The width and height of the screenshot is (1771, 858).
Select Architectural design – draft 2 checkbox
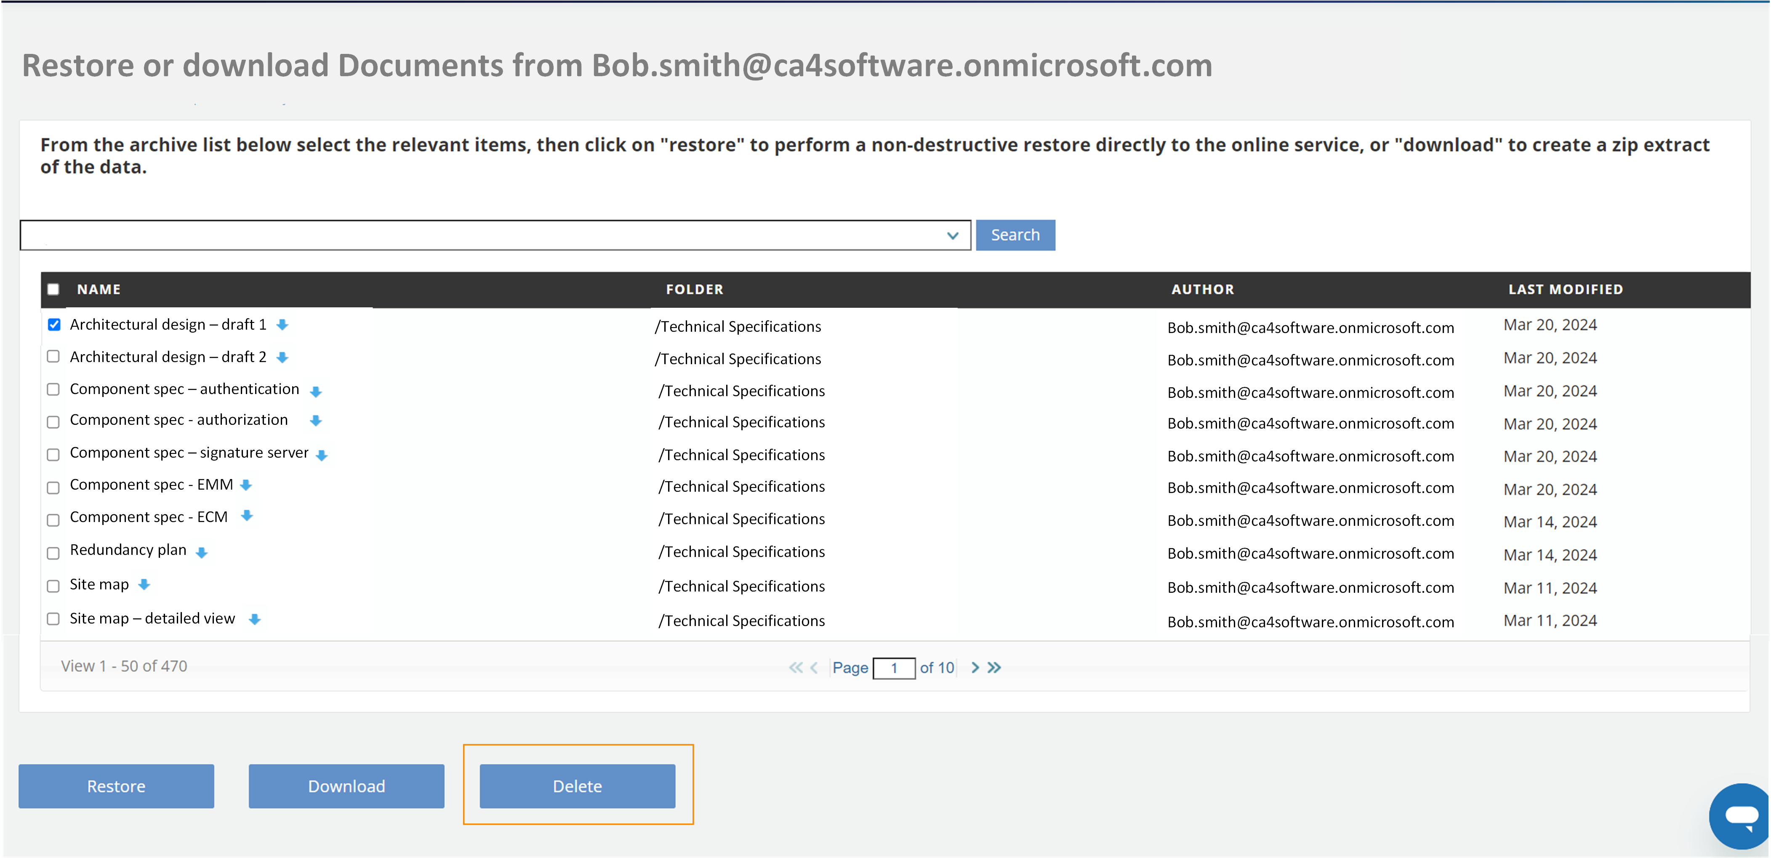point(53,356)
